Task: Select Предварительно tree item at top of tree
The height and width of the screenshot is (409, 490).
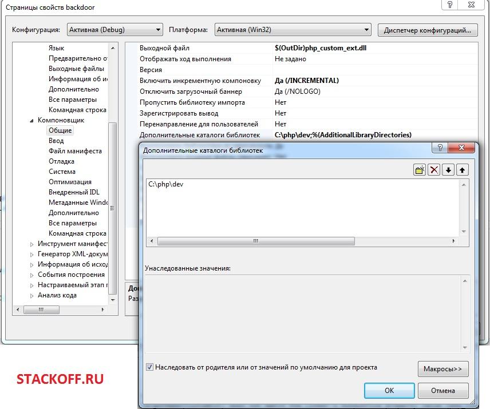Action: click(78, 58)
